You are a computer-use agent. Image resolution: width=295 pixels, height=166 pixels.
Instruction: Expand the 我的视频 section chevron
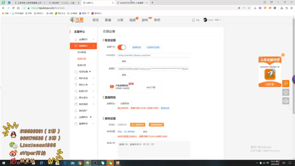93,104
